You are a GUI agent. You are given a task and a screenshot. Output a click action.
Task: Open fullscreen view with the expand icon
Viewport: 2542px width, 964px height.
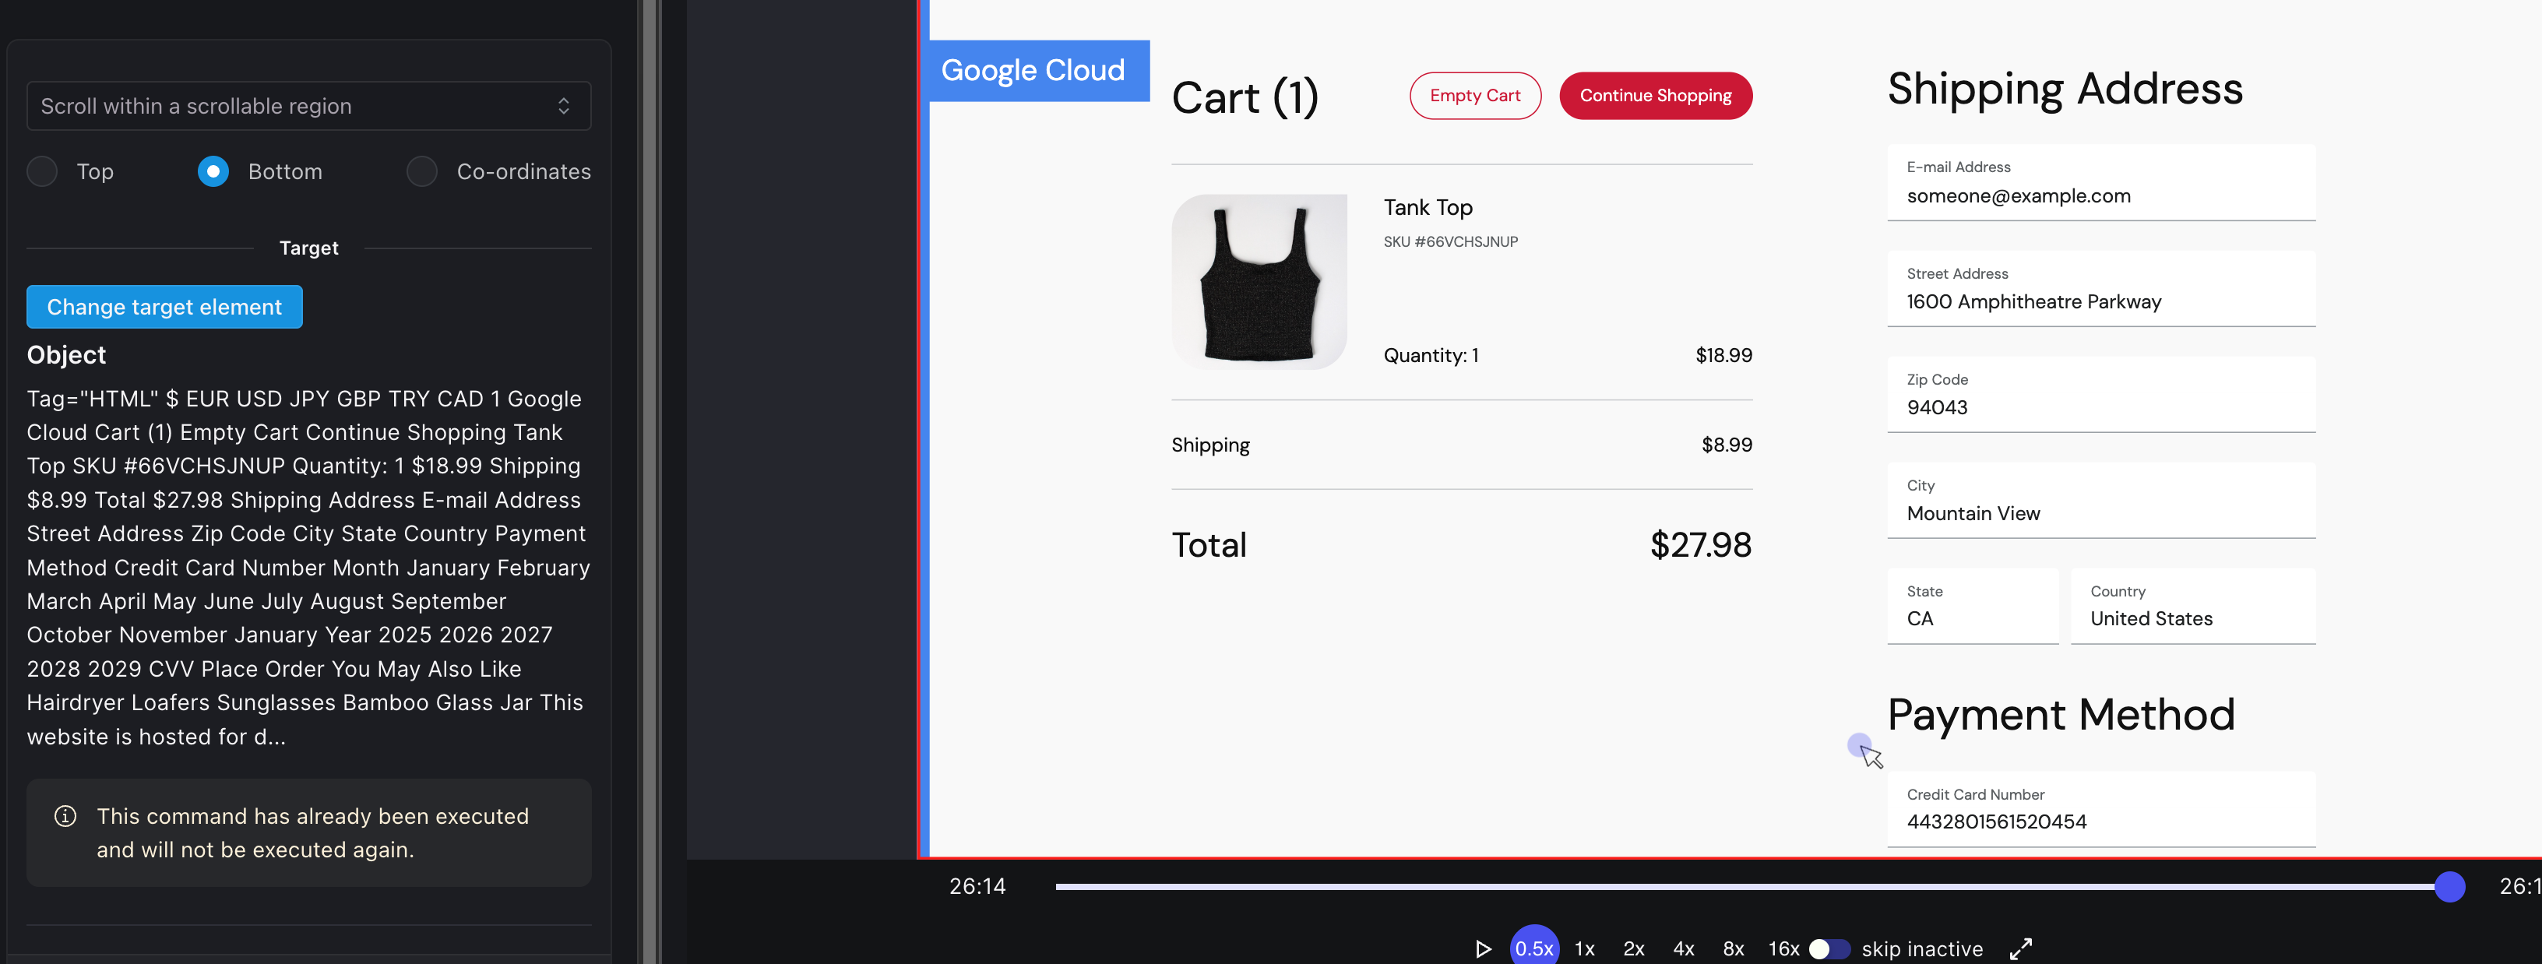[2020, 948]
